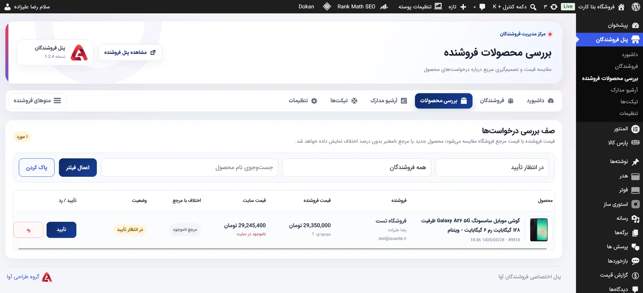Open داشبورد submenu item in sidebar
The image size is (643, 293).
click(x=629, y=55)
